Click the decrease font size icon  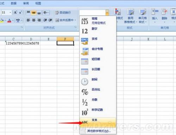pyautogui.click(x=20, y=12)
